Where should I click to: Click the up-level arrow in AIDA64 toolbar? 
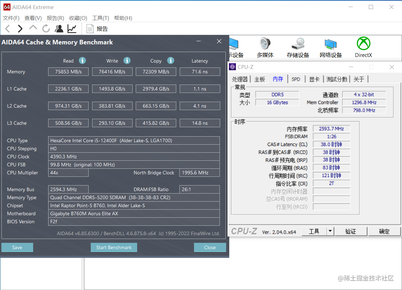[33, 28]
